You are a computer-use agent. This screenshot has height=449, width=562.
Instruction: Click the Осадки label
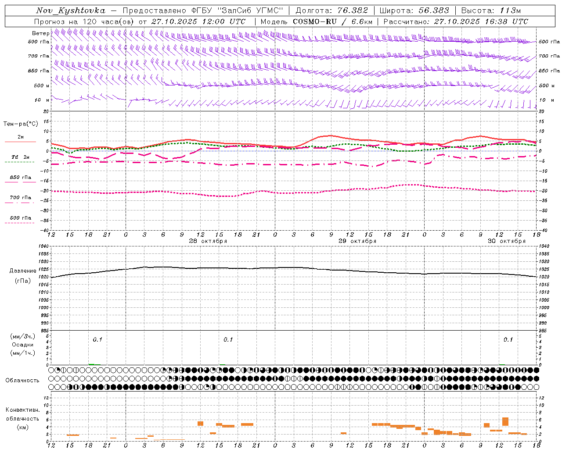tap(22, 345)
